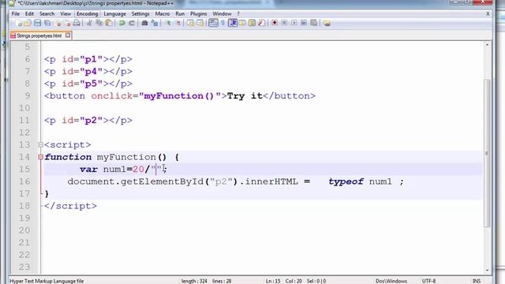
Task: Toggle synchronize vertical scrolling icon
Action: (x=190, y=23)
